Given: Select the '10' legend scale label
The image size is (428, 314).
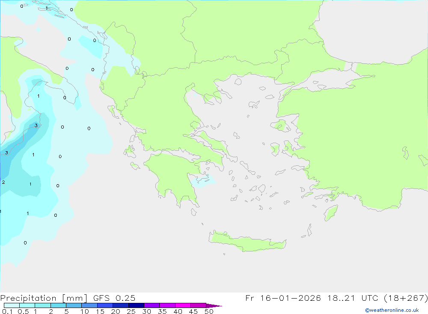Looking at the screenshot, I should 85,311.
